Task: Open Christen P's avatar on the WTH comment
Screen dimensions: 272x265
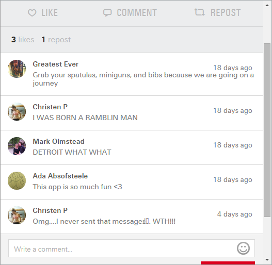Action: [x=17, y=215]
